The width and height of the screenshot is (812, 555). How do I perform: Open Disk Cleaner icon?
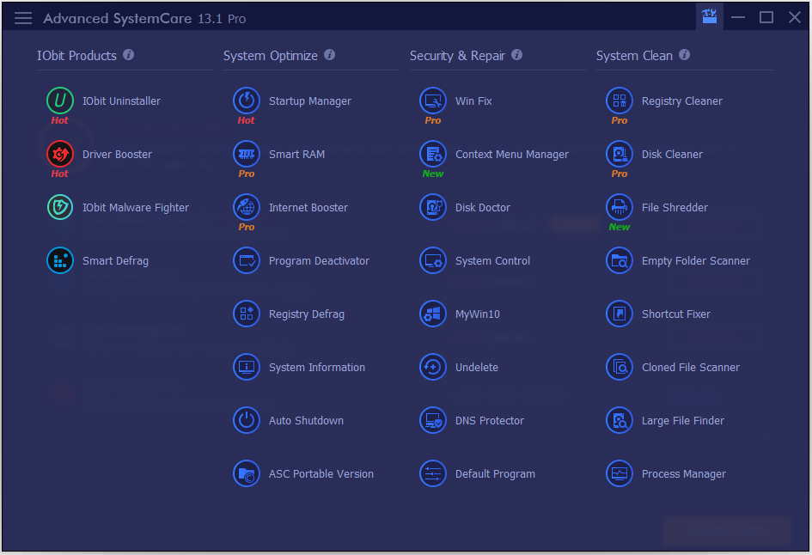[x=620, y=154]
